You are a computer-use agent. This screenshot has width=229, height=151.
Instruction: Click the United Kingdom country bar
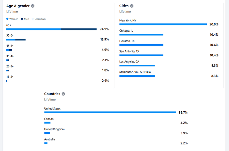47,133
